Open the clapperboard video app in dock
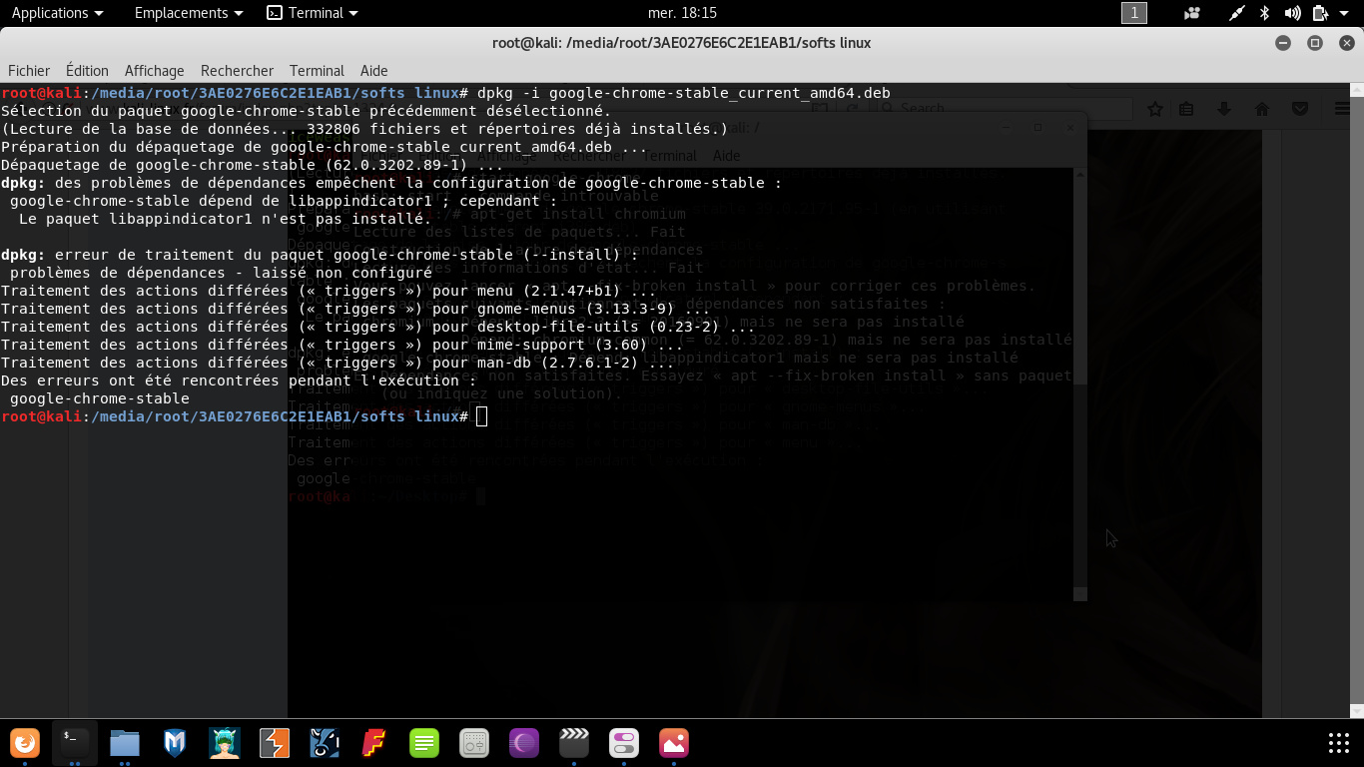This screenshot has width=1364, height=767. [574, 743]
